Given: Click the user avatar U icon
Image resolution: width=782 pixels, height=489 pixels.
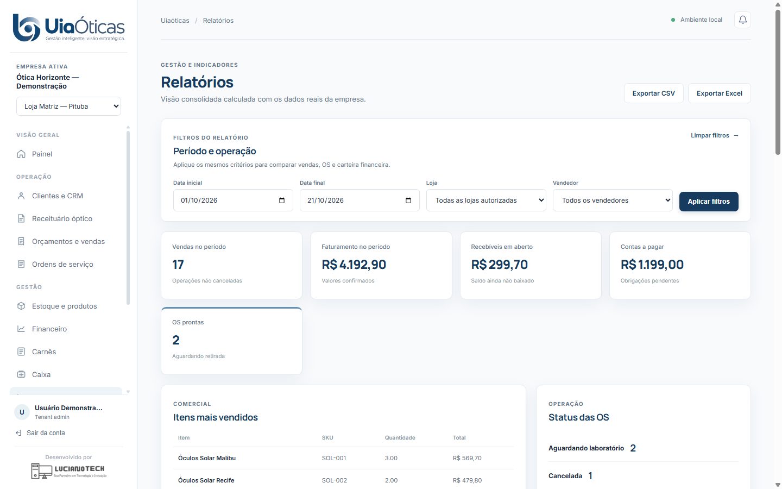Looking at the screenshot, I should tap(22, 412).
